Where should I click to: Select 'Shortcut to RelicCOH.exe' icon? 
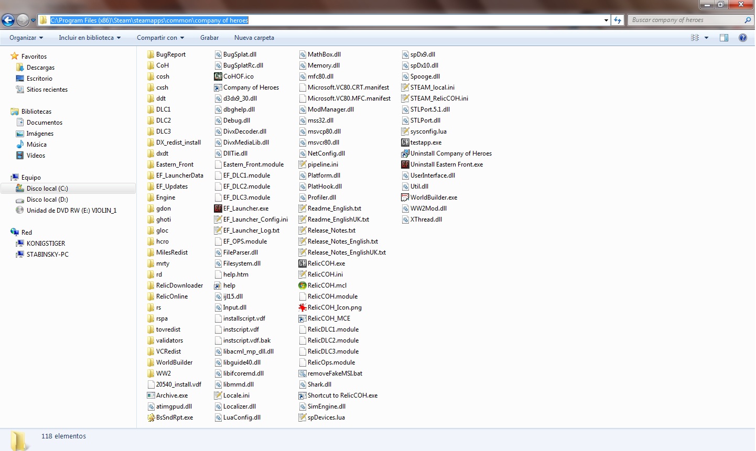[x=303, y=395]
